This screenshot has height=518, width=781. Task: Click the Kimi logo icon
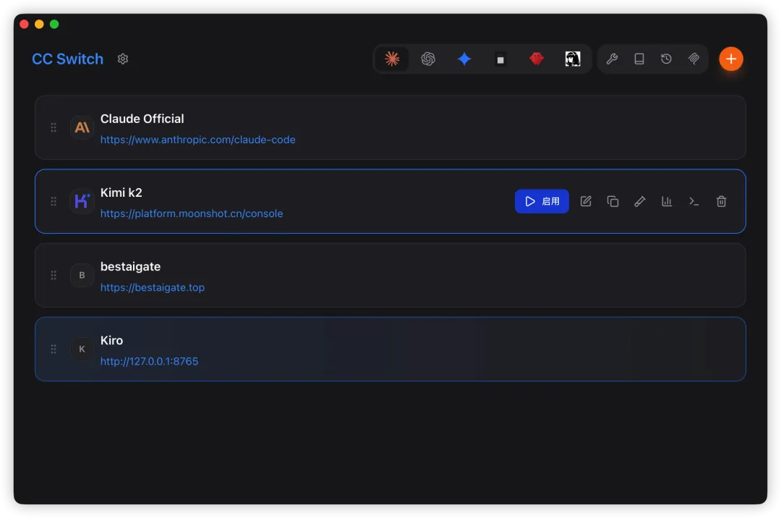click(x=82, y=201)
